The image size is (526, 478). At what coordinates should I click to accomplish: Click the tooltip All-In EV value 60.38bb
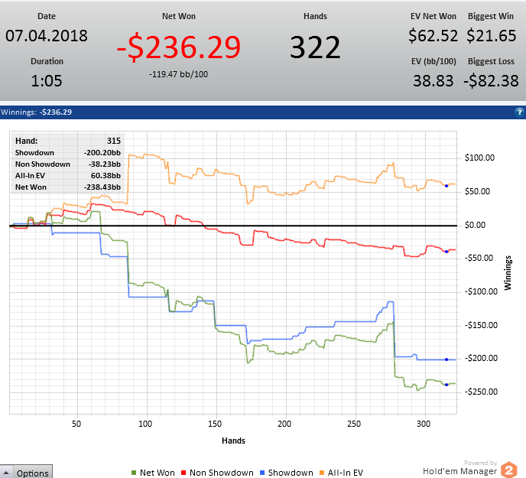[x=106, y=176]
